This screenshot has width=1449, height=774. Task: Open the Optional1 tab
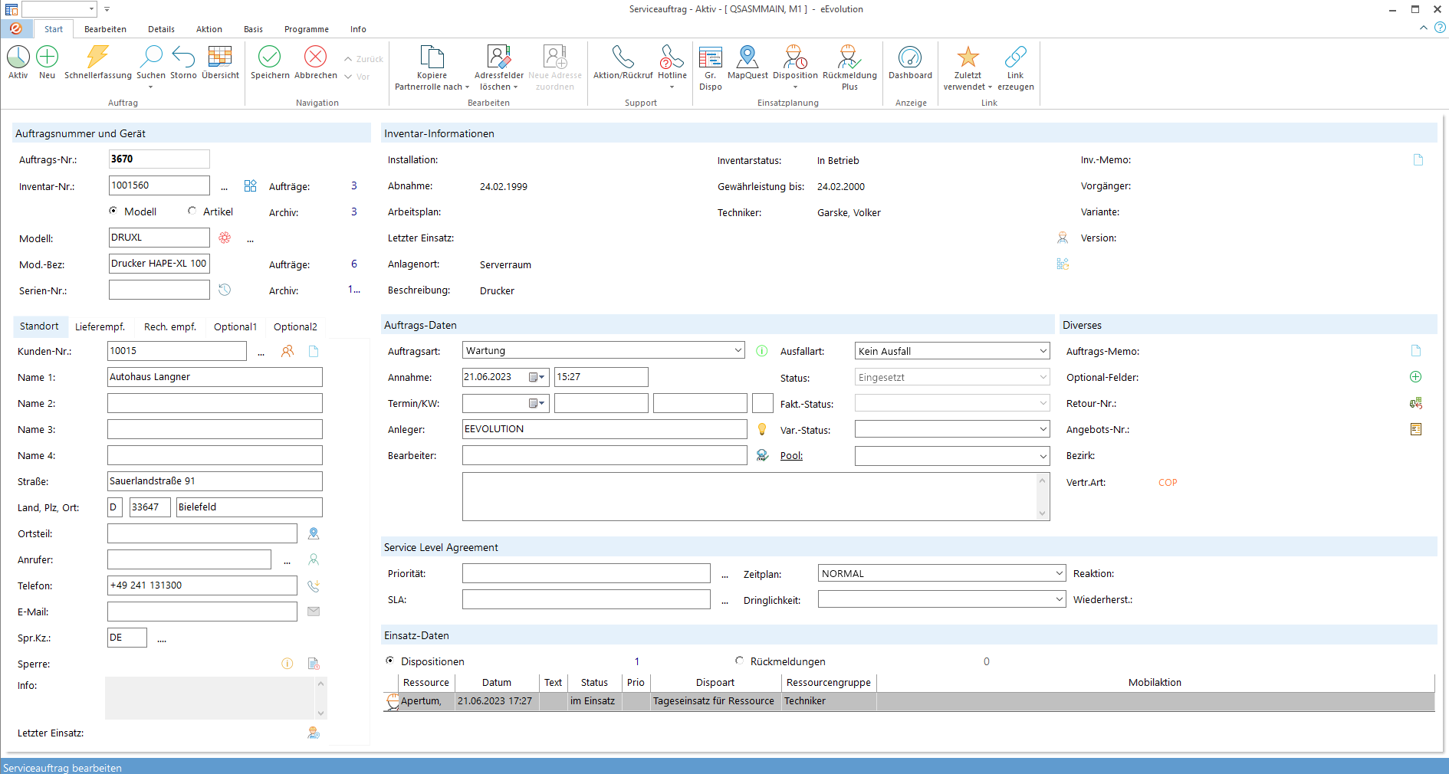[235, 326]
